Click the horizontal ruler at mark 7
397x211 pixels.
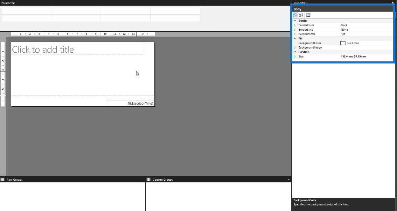point(77,34)
